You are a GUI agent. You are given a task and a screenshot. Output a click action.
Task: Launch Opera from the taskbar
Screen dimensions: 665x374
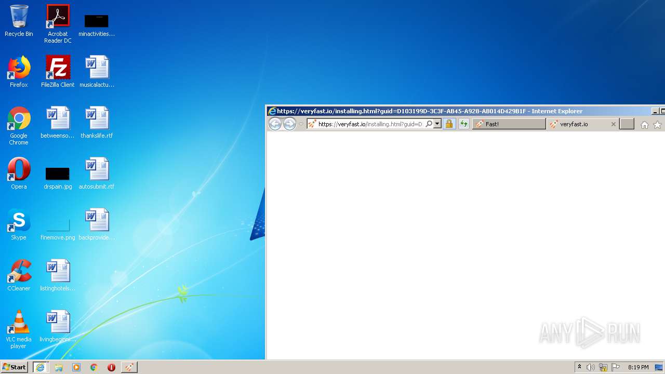111,367
